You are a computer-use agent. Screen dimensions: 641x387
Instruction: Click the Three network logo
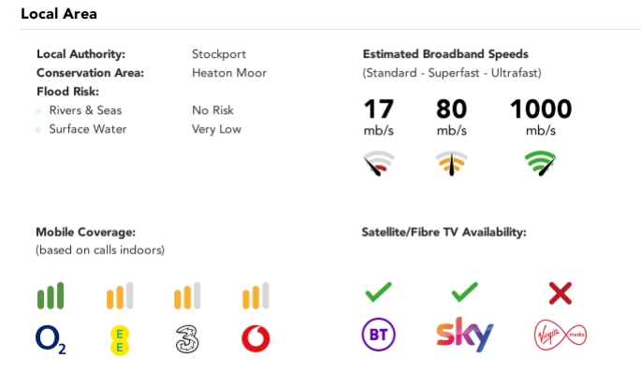pyautogui.click(x=188, y=338)
